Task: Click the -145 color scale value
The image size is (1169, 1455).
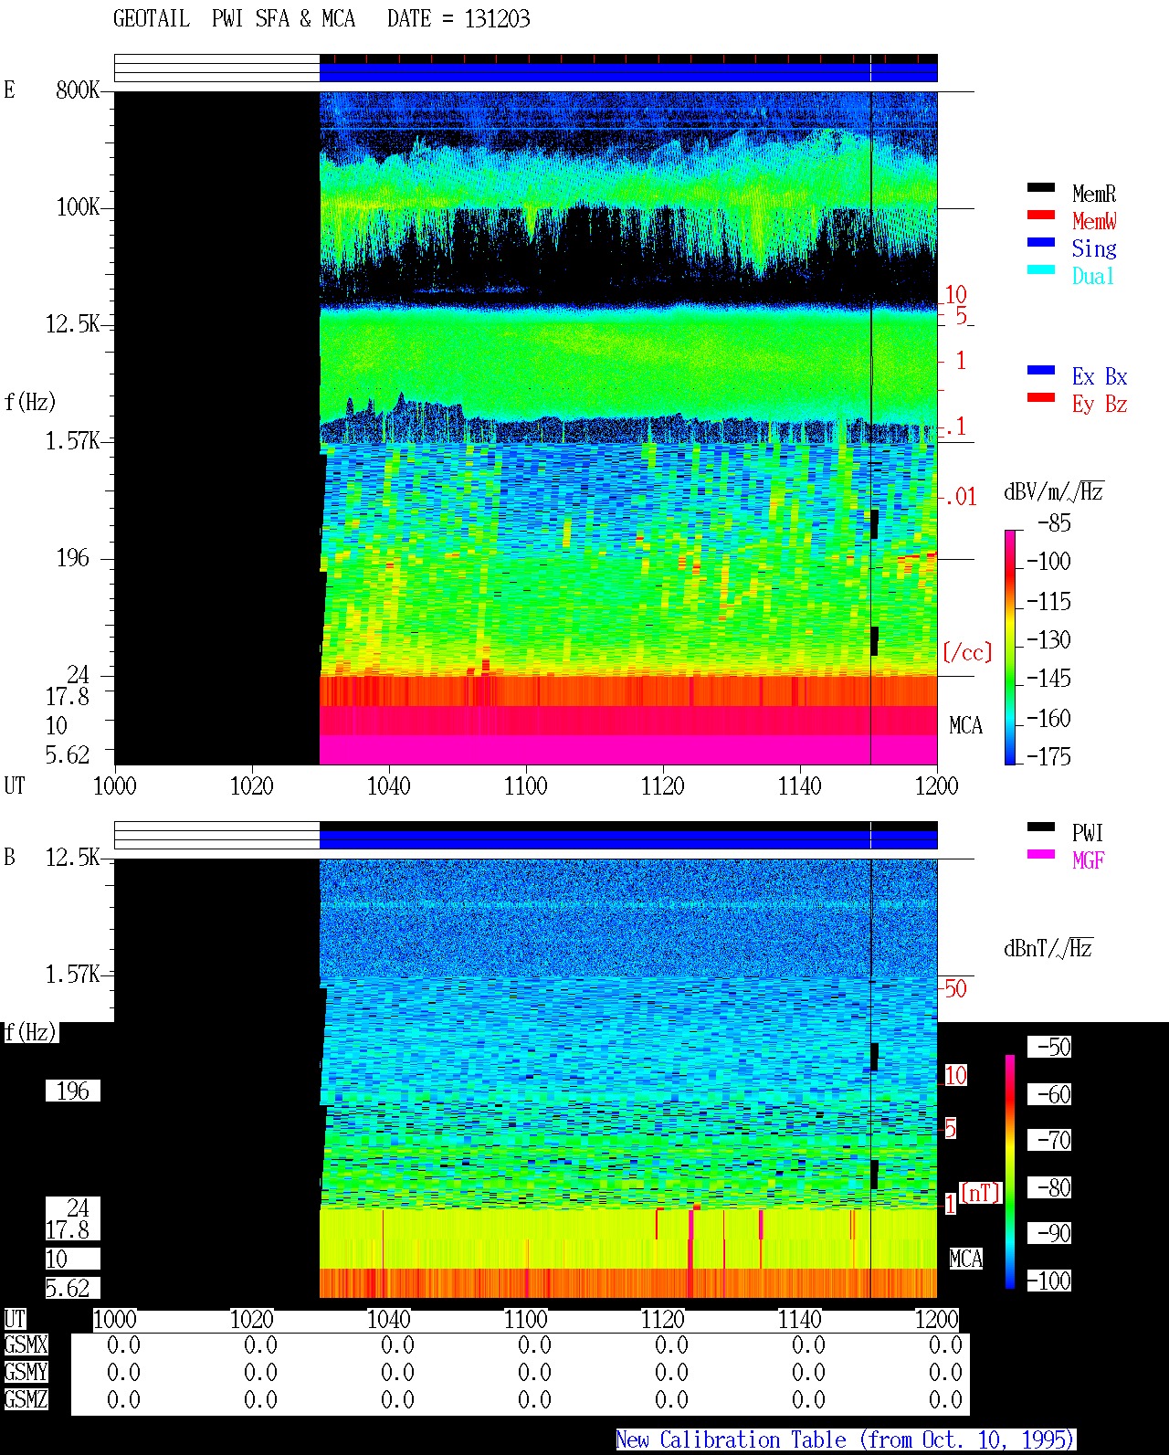Action: [x=1048, y=679]
